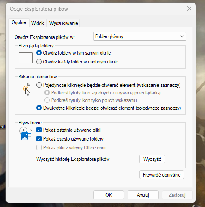This screenshot has width=205, height=207.
Task: Click the Anuluj button
Action: click(143, 195)
